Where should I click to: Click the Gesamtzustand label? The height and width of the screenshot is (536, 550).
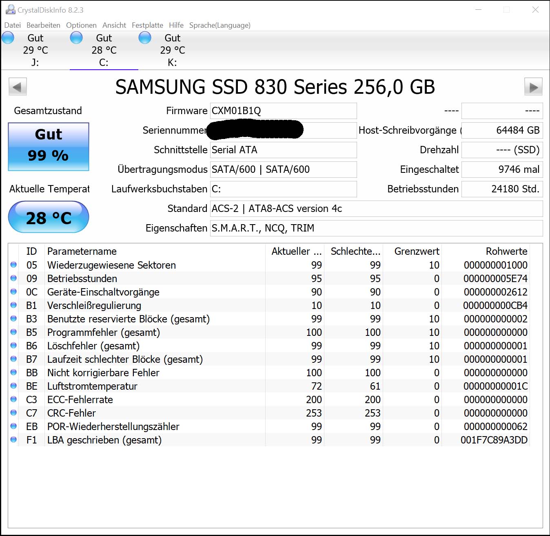(x=48, y=111)
